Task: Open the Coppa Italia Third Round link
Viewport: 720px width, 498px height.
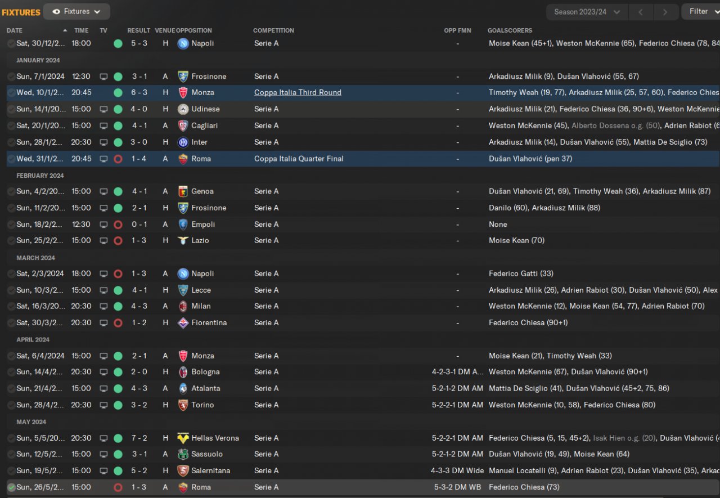Action: click(x=298, y=93)
